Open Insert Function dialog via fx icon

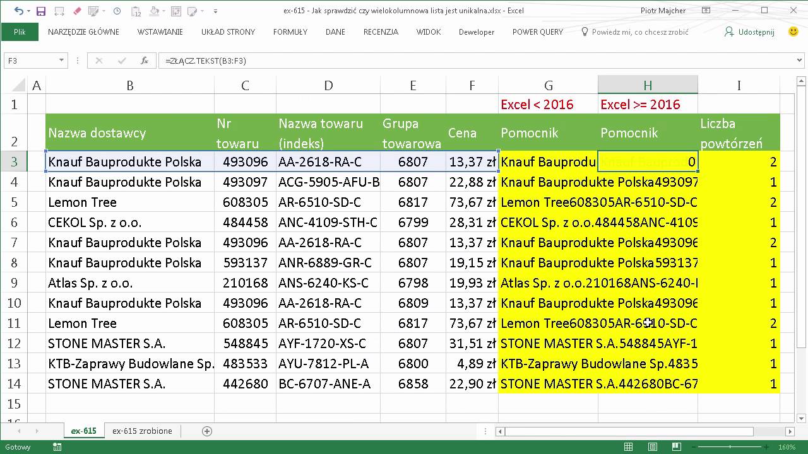pyautogui.click(x=145, y=61)
